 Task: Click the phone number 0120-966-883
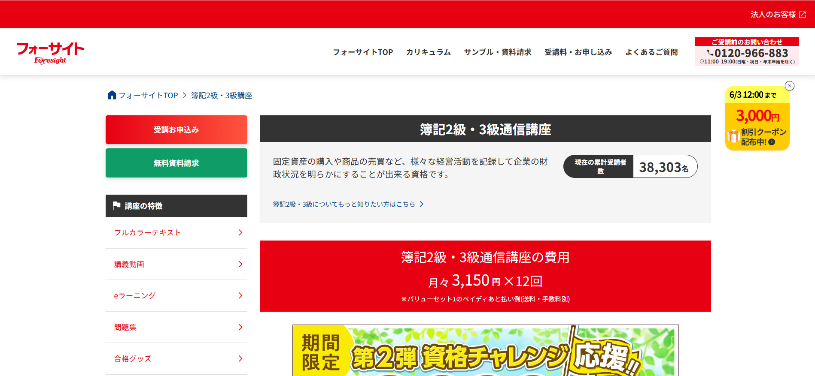pyautogui.click(x=751, y=53)
